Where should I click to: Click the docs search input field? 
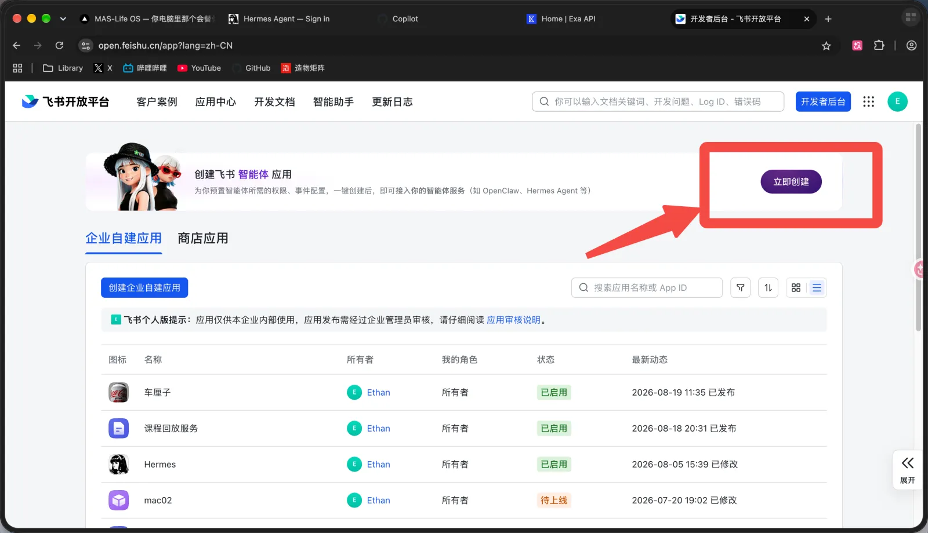pyautogui.click(x=658, y=101)
